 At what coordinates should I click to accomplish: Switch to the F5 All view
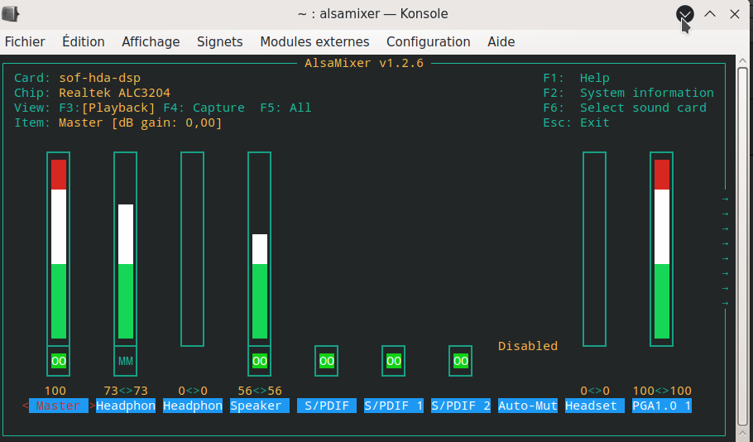(x=285, y=108)
